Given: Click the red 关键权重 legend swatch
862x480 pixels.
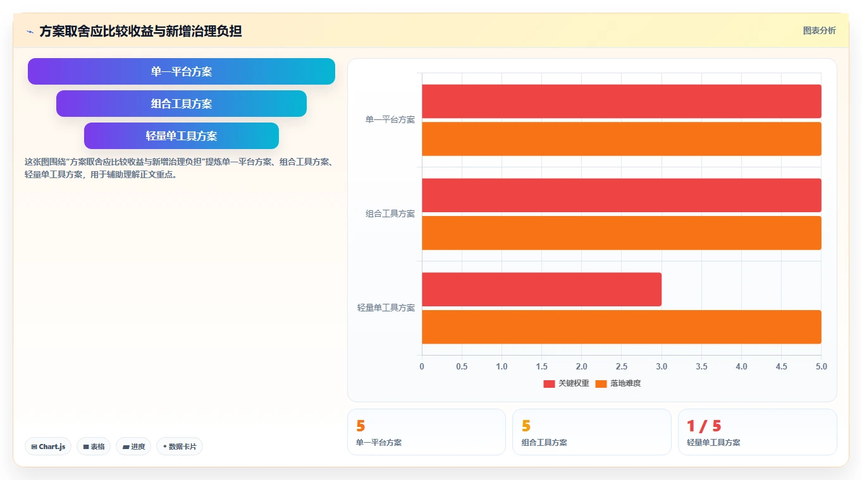Looking at the screenshot, I should pyautogui.click(x=549, y=383).
